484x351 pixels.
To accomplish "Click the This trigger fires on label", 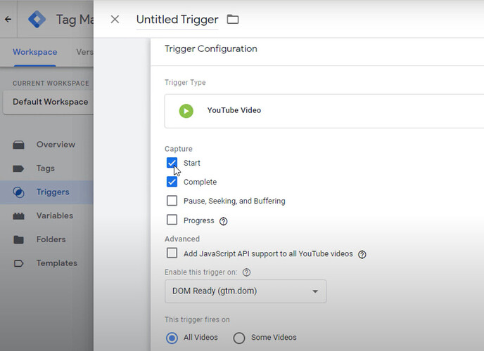I will click(197, 319).
